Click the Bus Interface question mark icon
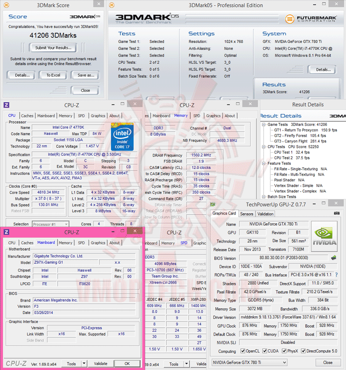Viewport: 346px width, 370px height. point(336,275)
